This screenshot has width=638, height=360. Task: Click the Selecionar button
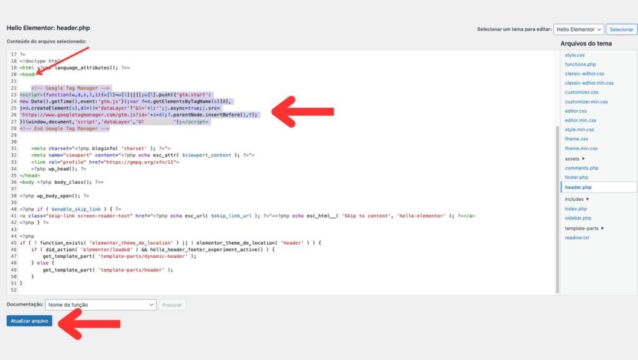pyautogui.click(x=621, y=29)
